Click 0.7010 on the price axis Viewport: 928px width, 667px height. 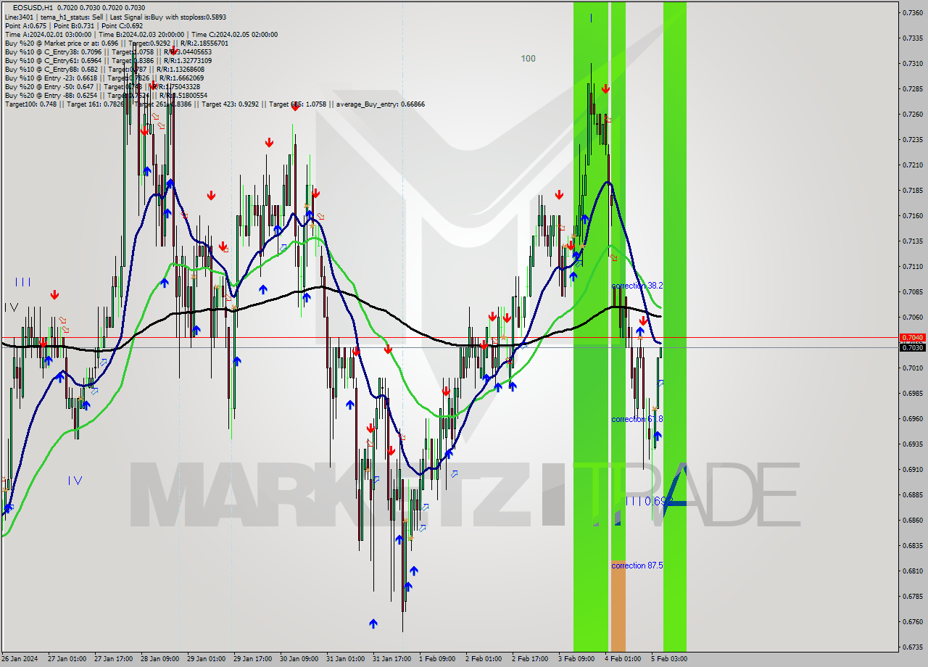click(x=911, y=368)
